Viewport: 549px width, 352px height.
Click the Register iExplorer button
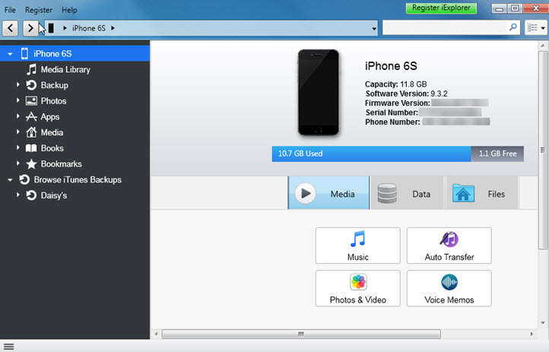pyautogui.click(x=441, y=8)
